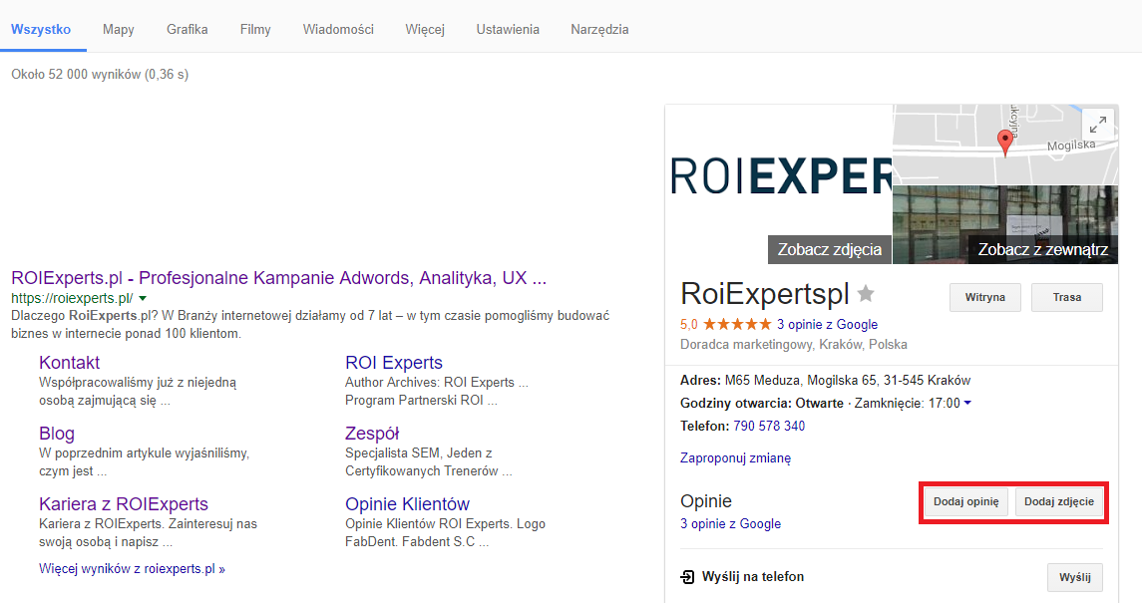
Task: Click the result count Około 52 000 wyników
Action: 76,74
